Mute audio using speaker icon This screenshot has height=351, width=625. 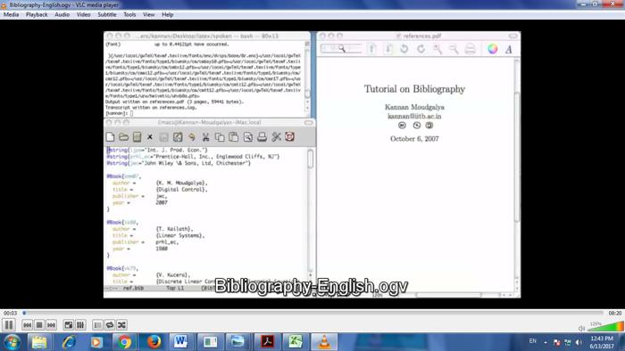click(581, 329)
